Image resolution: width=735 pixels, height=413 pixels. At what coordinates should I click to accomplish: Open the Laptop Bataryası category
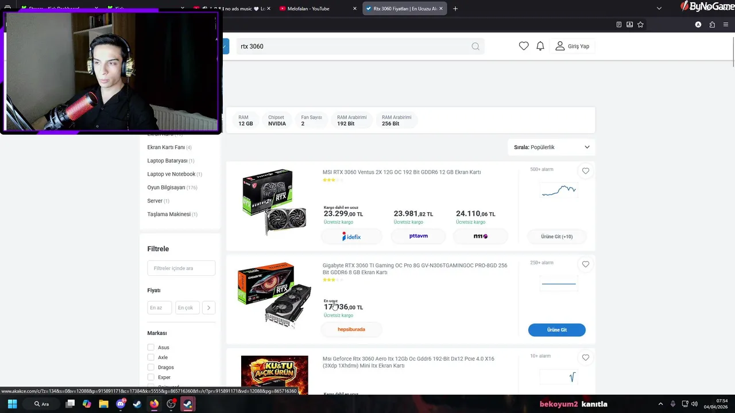pos(171,161)
